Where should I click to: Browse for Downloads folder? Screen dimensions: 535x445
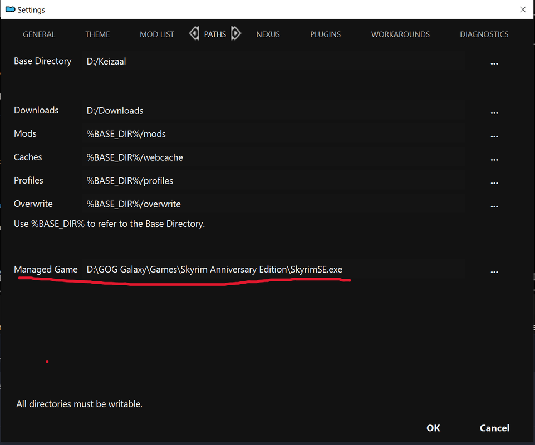click(494, 113)
